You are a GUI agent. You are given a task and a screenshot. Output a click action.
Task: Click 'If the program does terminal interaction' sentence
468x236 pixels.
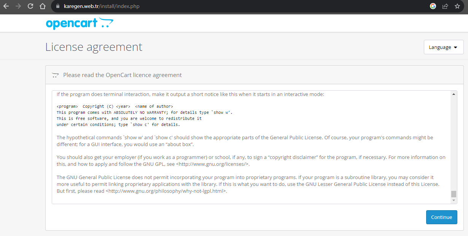coord(190,94)
